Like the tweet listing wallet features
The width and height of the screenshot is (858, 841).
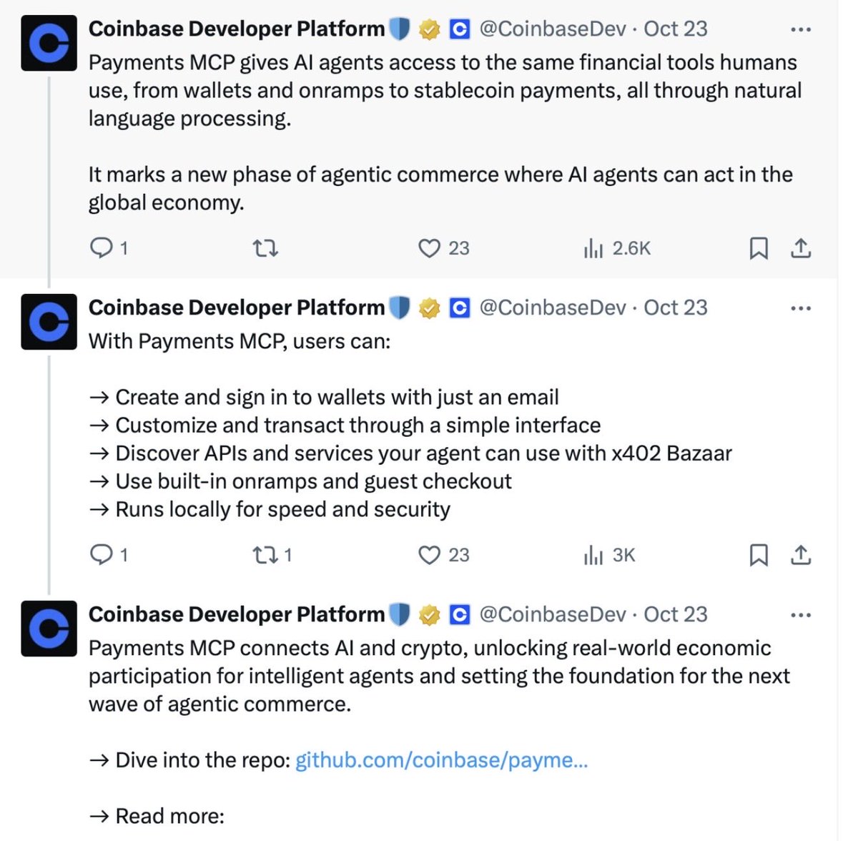point(429,555)
